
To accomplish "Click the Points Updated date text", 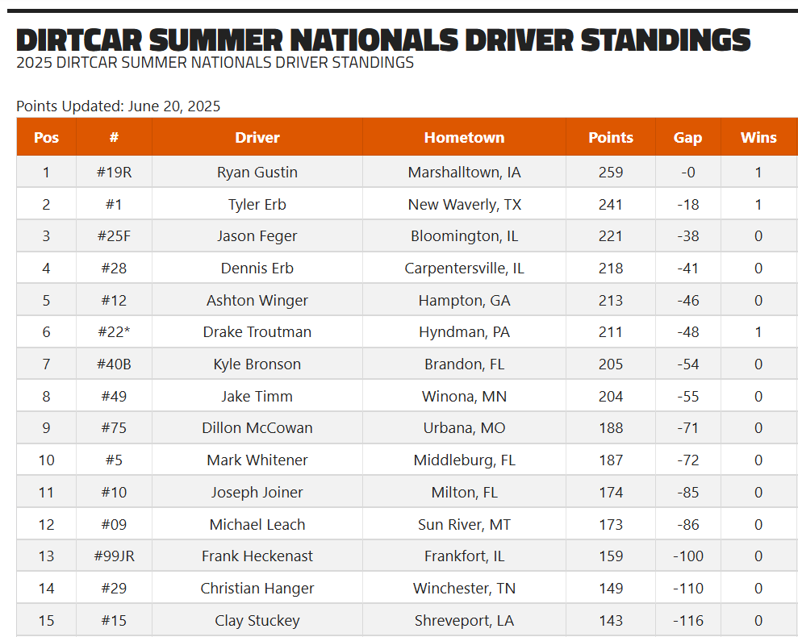I will (x=119, y=106).
